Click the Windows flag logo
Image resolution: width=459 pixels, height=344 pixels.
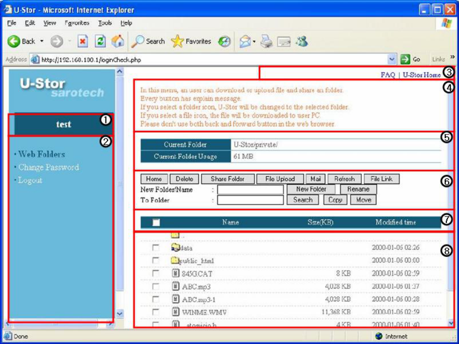point(446,23)
